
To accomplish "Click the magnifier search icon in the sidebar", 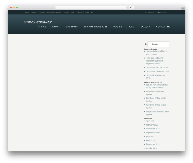I will click(146, 44).
